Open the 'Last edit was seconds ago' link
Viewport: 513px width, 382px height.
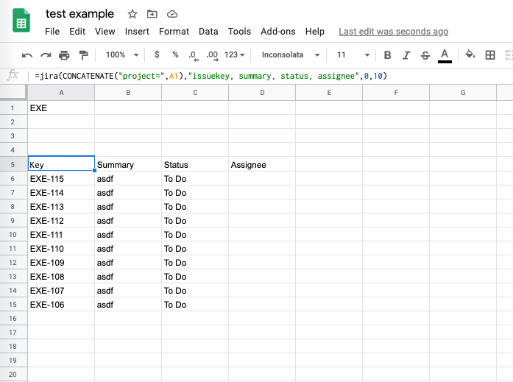pyautogui.click(x=393, y=32)
